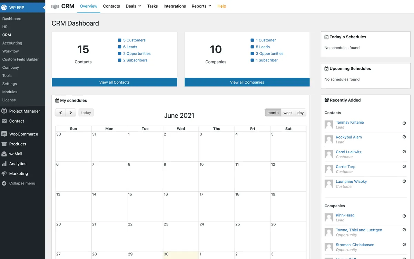The height and width of the screenshot is (259, 414).
Task: Open the Help tab
Action: pyautogui.click(x=222, y=6)
